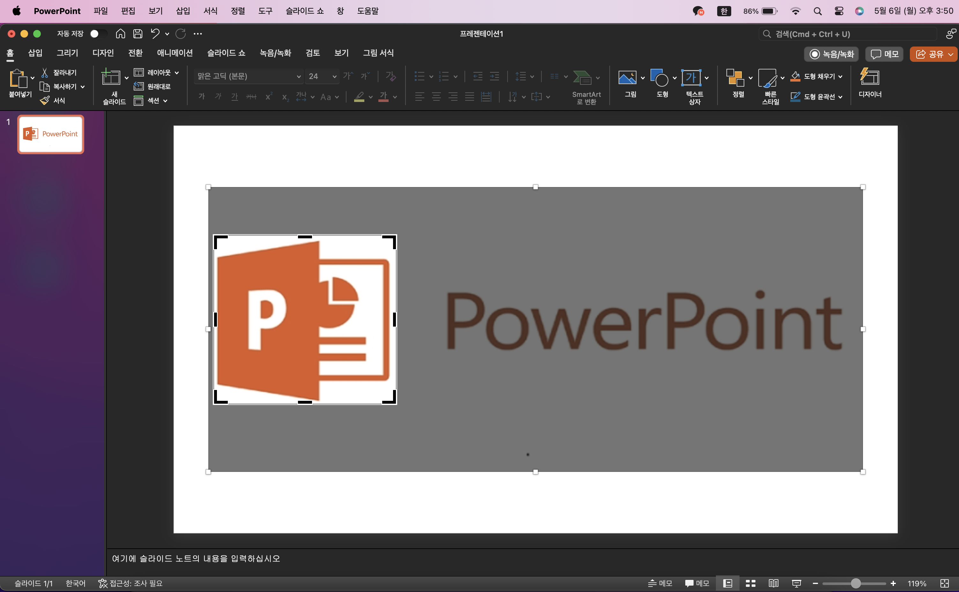
Task: Click Accessibility status (접근성: 조사 필요)
Action: [x=130, y=583]
